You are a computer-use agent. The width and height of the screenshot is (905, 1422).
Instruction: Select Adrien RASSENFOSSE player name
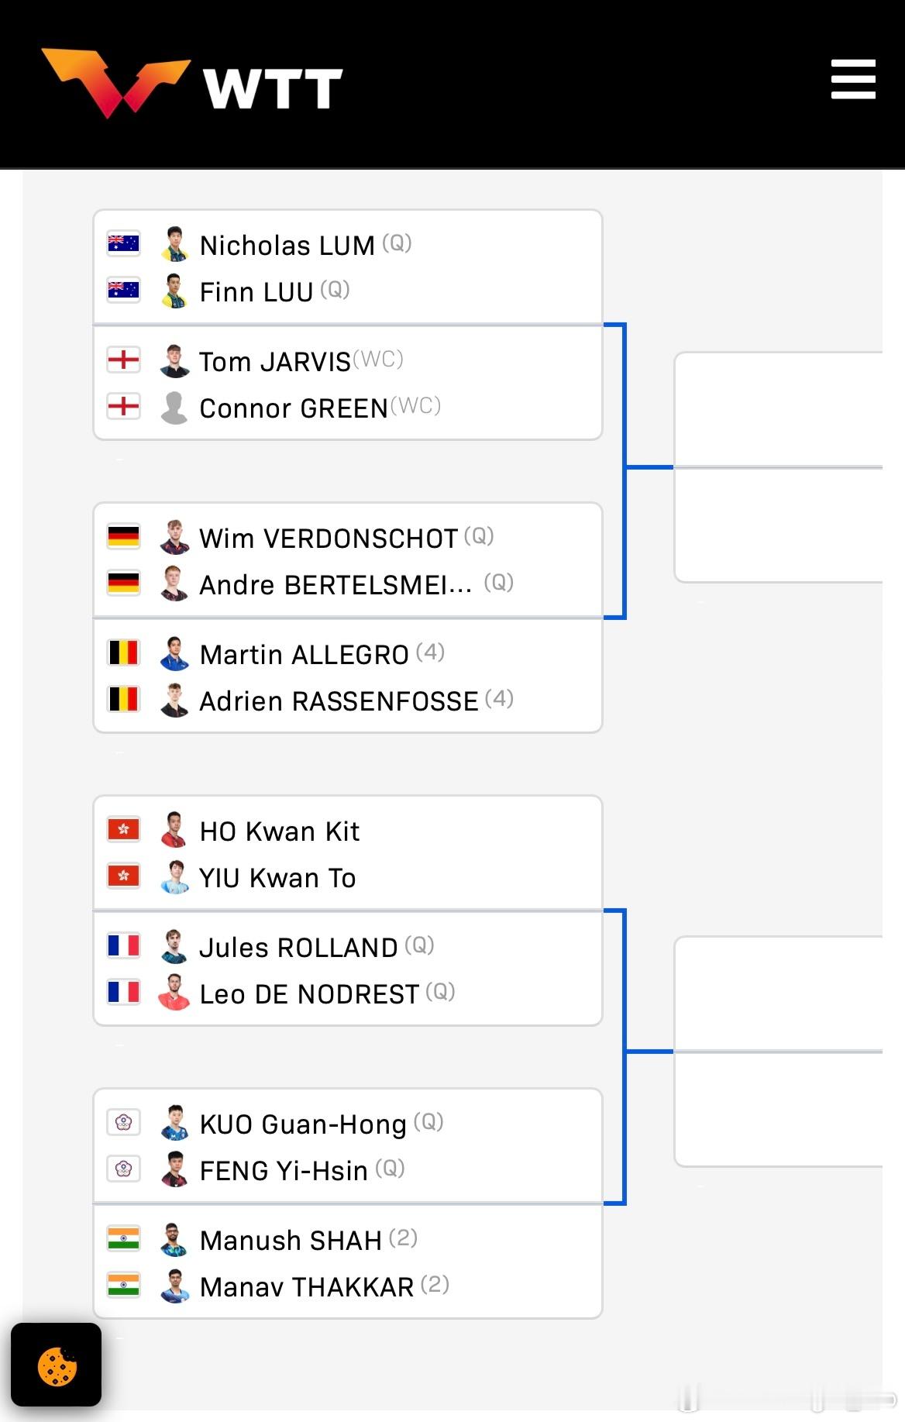(339, 701)
